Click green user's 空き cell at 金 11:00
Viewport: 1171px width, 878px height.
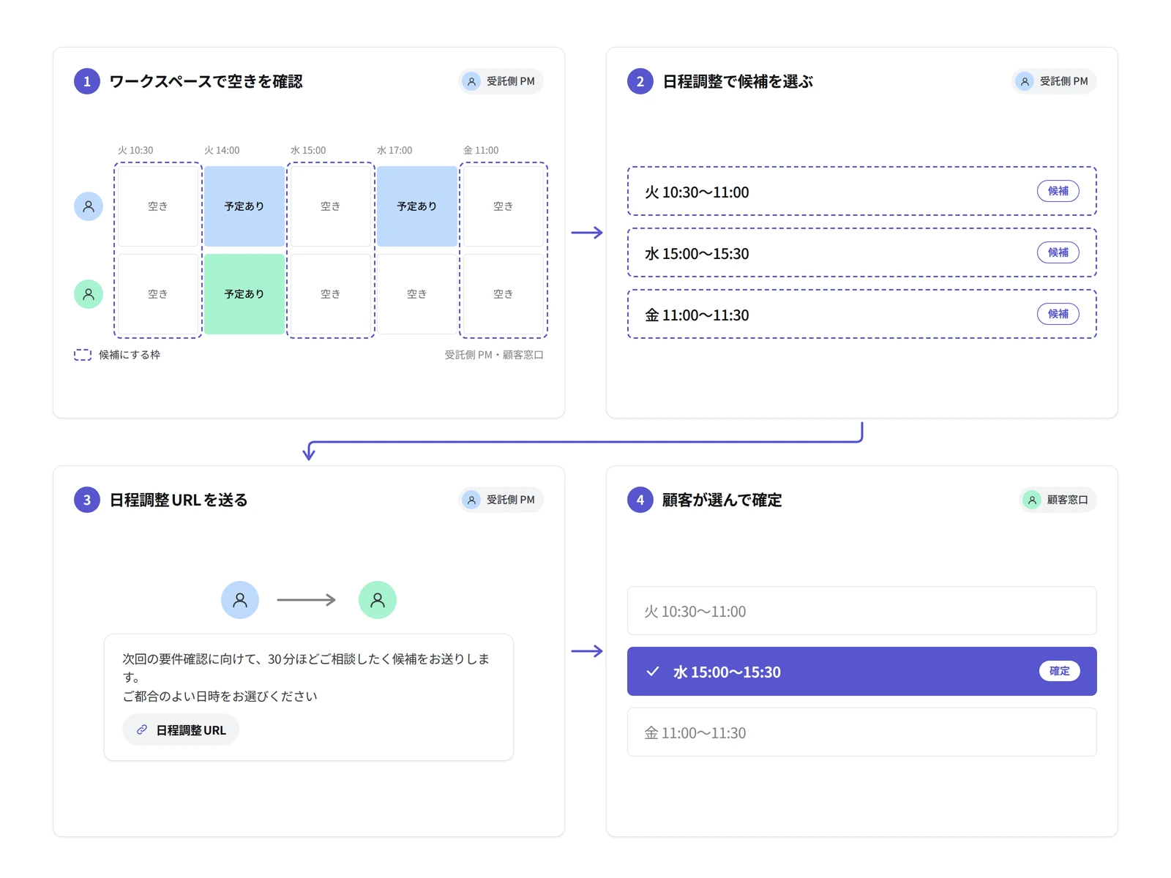504,294
